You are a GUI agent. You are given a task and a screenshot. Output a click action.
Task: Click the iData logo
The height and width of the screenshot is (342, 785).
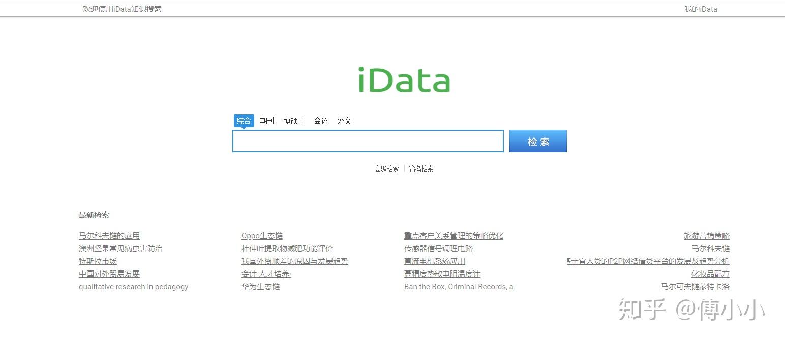tap(404, 80)
